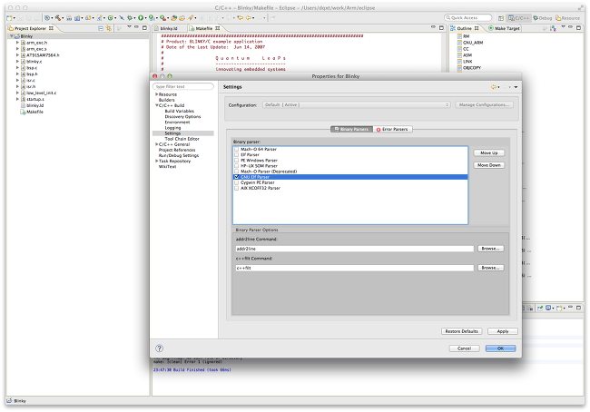The width and height of the screenshot is (590, 412).
Task: Check AIX XCOFF32 Parser
Action: click(x=237, y=188)
